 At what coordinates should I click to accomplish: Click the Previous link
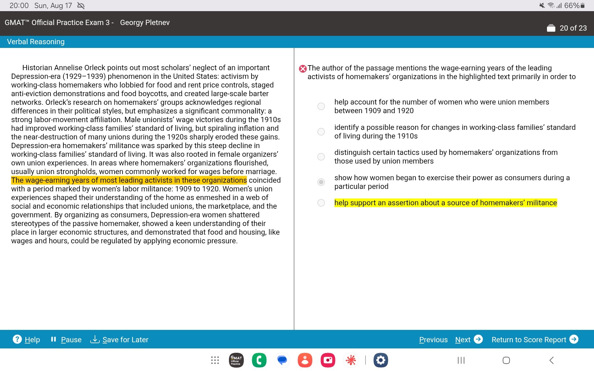tap(433, 339)
